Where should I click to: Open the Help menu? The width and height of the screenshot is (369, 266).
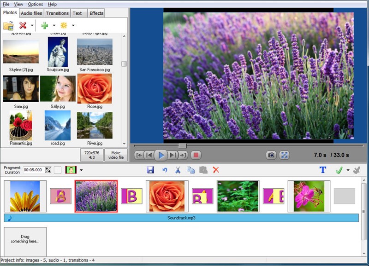52,4
